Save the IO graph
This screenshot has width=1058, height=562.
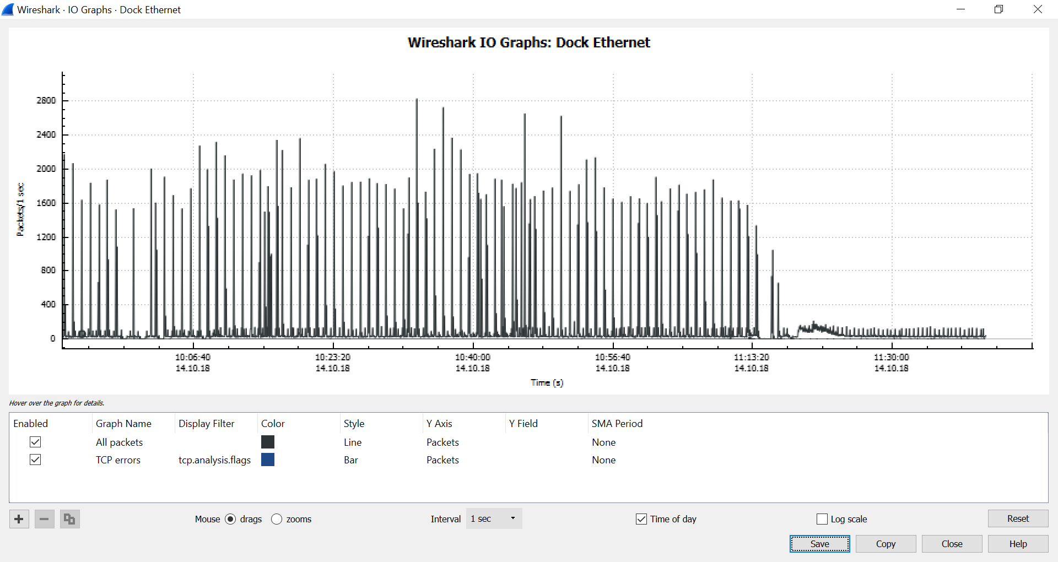819,544
